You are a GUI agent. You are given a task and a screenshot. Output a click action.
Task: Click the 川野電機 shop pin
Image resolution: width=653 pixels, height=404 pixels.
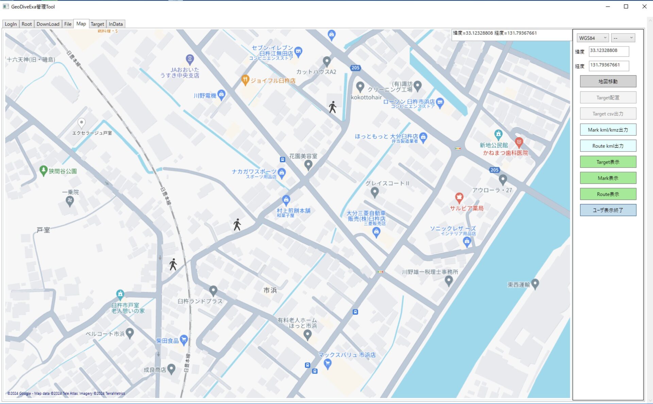click(x=221, y=95)
